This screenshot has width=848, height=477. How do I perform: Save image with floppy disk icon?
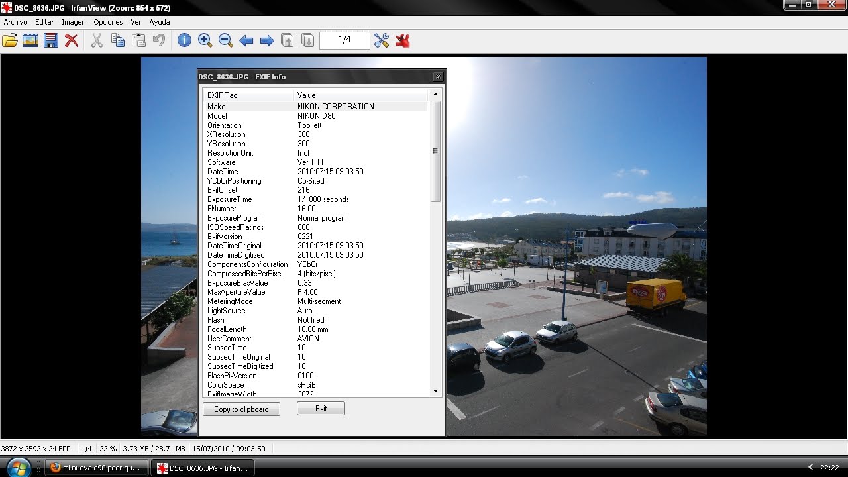pos(51,41)
